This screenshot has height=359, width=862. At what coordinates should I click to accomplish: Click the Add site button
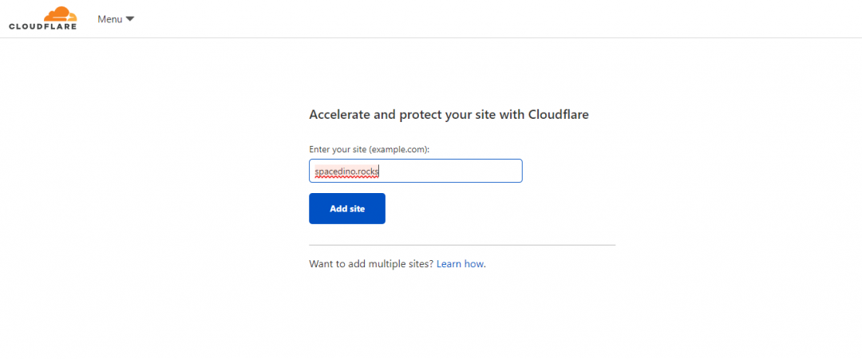[347, 208]
